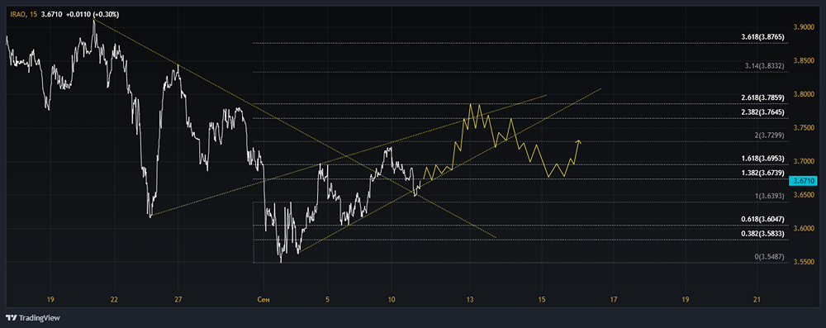The height and width of the screenshot is (328, 826).
Task: Select the 13 date label on time axis
Action: tap(471, 300)
